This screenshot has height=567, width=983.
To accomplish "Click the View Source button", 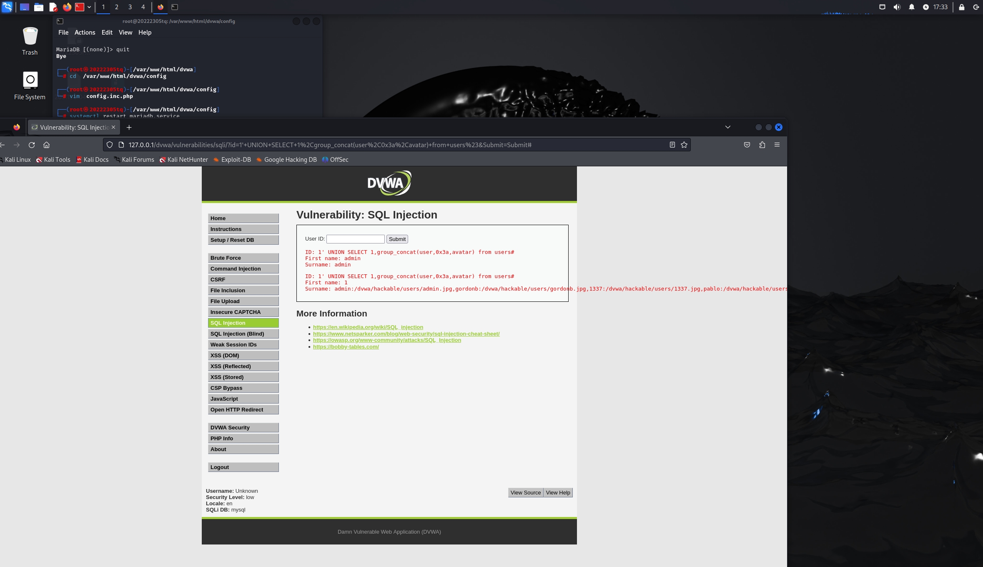I will point(526,493).
